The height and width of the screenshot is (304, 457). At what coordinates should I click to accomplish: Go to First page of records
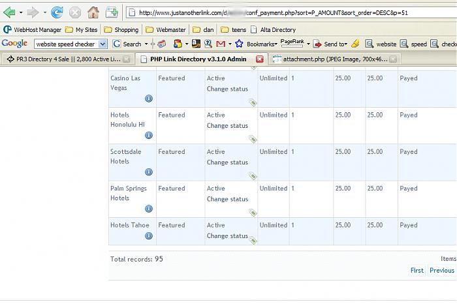tap(417, 270)
